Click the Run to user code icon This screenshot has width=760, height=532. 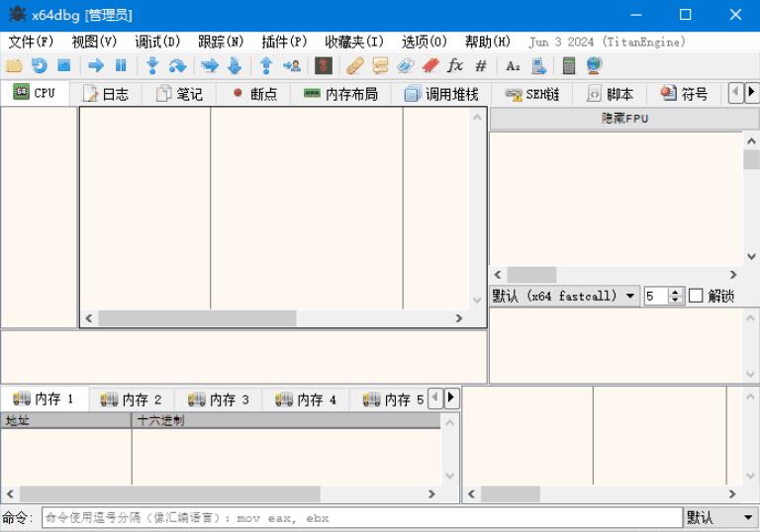coord(292,65)
